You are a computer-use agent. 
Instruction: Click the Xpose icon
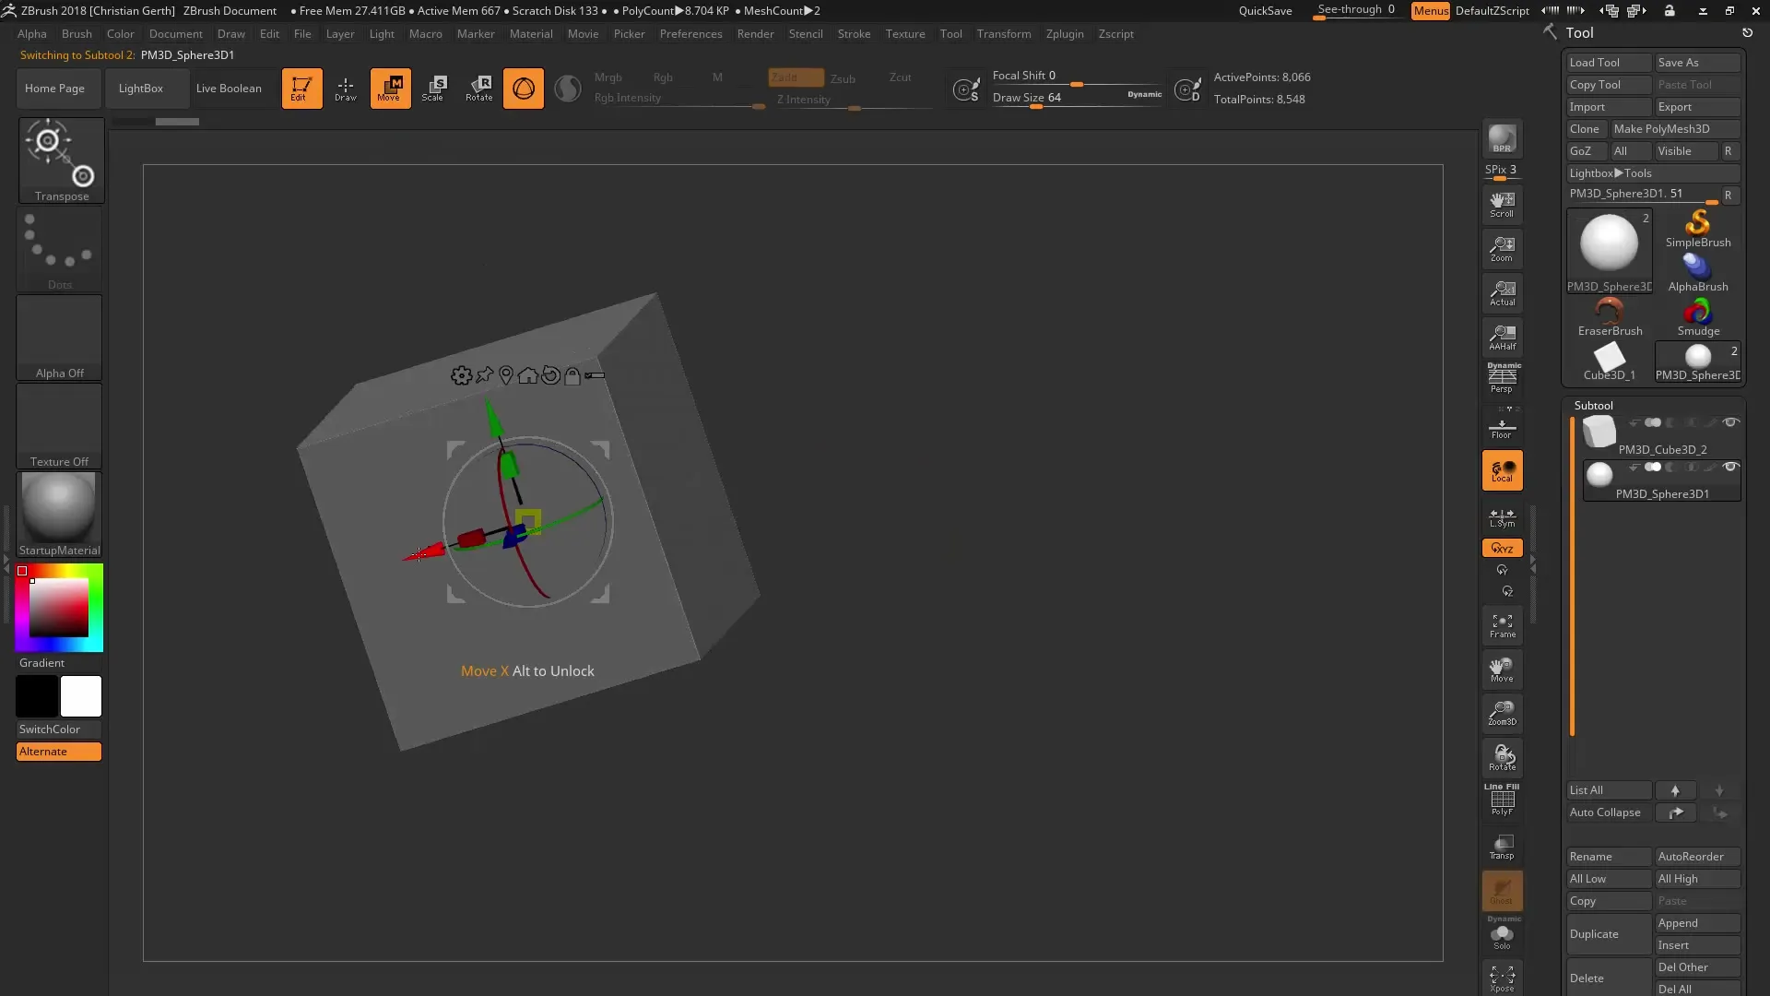[1502, 978]
